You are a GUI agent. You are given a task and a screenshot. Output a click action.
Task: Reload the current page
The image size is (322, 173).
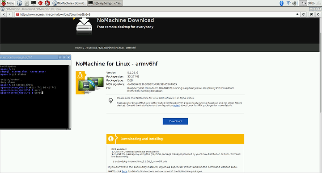[303, 14]
